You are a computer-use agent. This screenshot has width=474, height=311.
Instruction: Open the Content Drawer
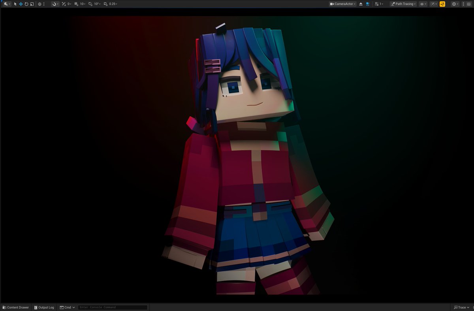16,307
